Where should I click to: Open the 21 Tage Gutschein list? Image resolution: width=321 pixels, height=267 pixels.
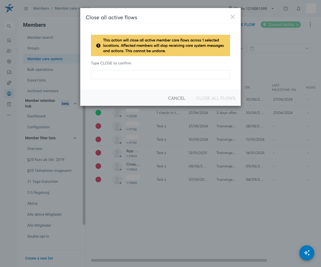point(43,181)
